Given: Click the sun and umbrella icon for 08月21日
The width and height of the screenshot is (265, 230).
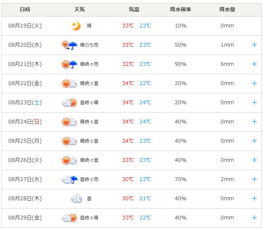Looking at the screenshot, I should click(69, 64).
